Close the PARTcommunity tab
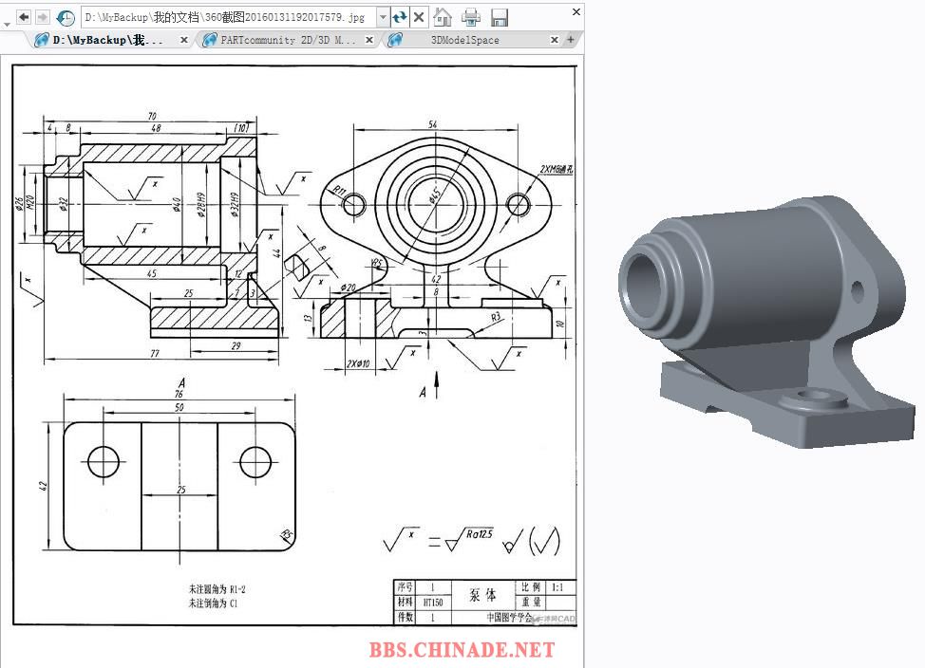Image resolution: width=925 pixels, height=668 pixels. coord(369,40)
